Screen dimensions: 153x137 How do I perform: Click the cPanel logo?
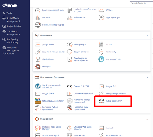coord(10,5)
